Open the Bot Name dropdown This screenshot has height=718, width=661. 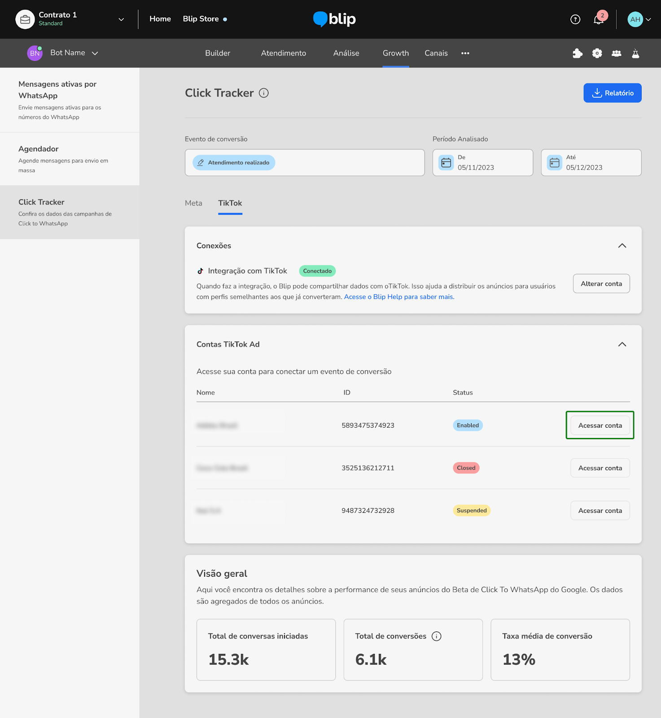(95, 53)
